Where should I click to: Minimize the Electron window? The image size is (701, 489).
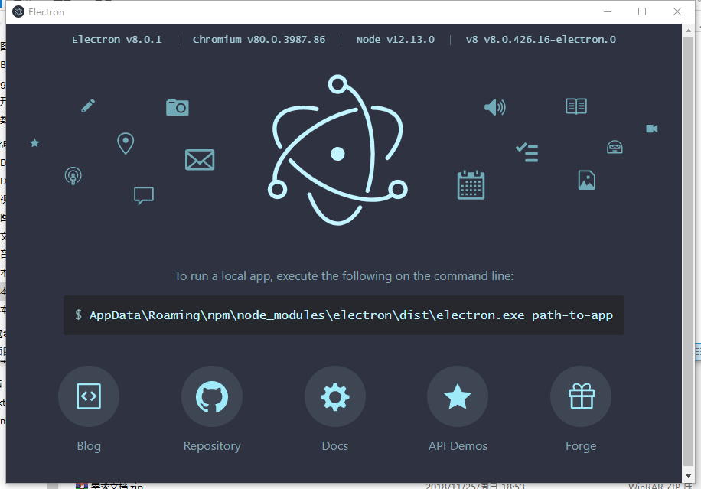click(608, 11)
